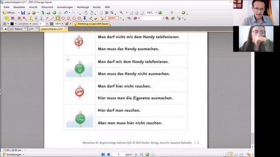Toggle continuous page layout icon
Image resolution: width=280 pixels, height=157 pixels.
[x=230, y=154]
